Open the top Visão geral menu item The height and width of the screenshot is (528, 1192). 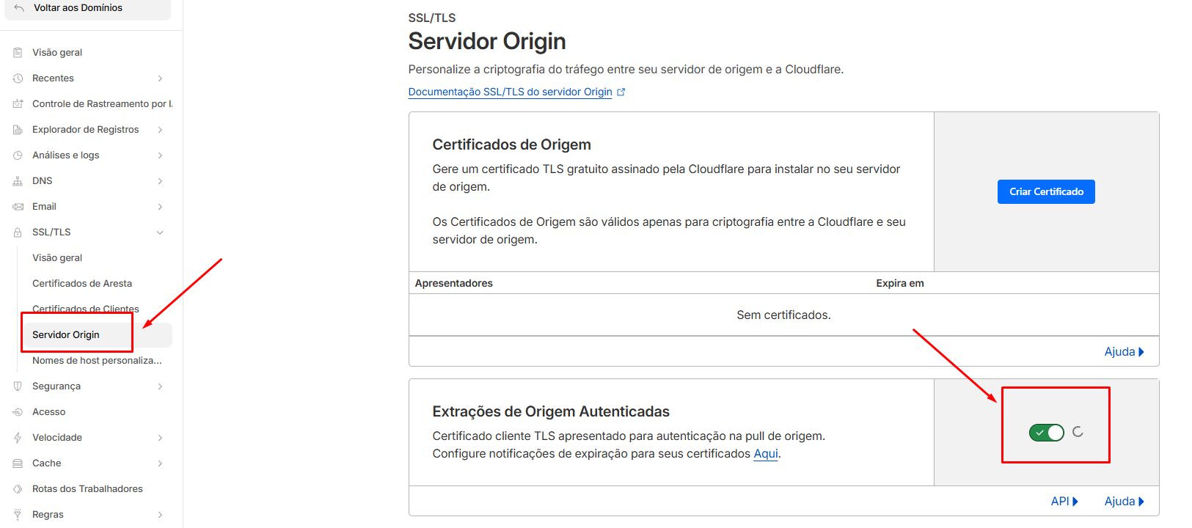[57, 53]
